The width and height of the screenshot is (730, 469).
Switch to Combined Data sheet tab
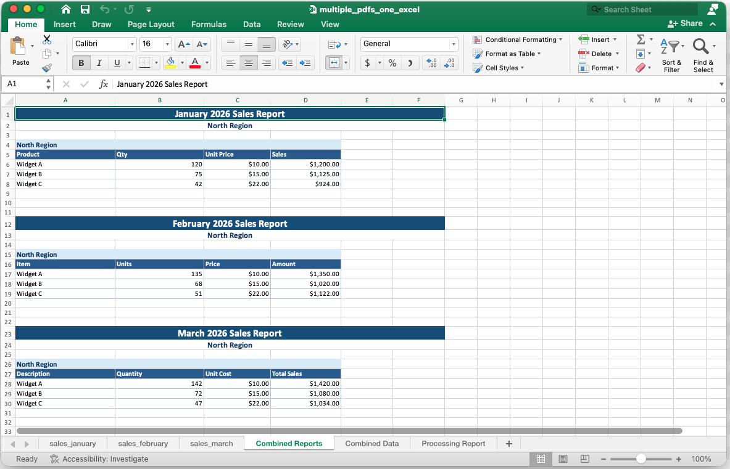click(372, 444)
